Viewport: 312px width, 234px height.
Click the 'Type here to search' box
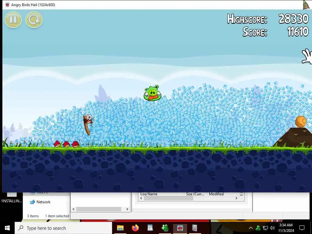coord(63,228)
